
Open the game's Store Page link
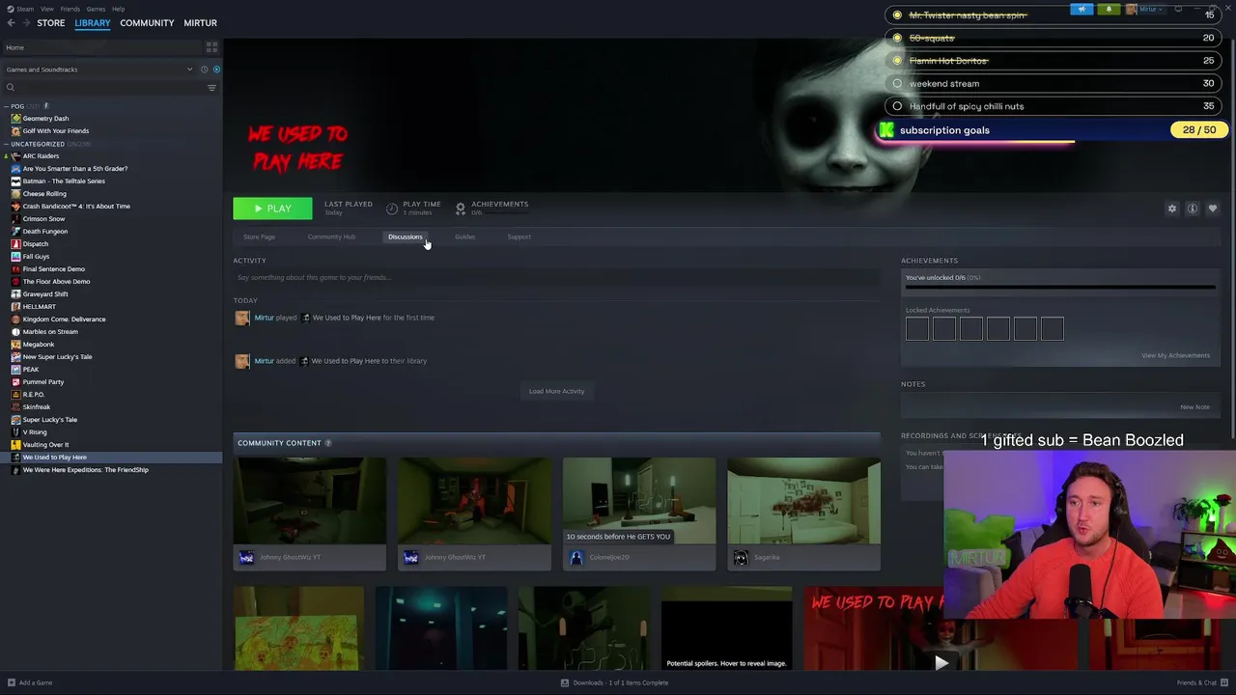coord(259,236)
